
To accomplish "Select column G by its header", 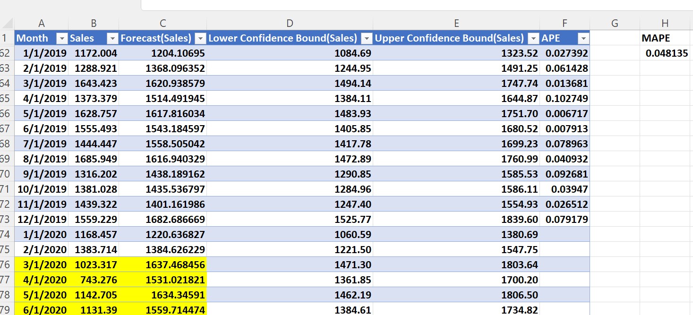I will (615, 24).
